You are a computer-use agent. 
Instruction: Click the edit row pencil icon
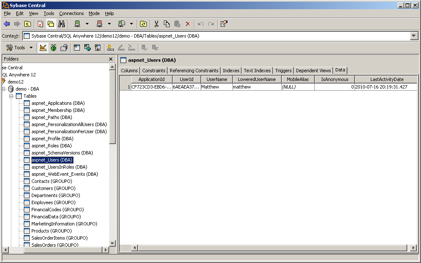pyautogui.click(x=121, y=48)
